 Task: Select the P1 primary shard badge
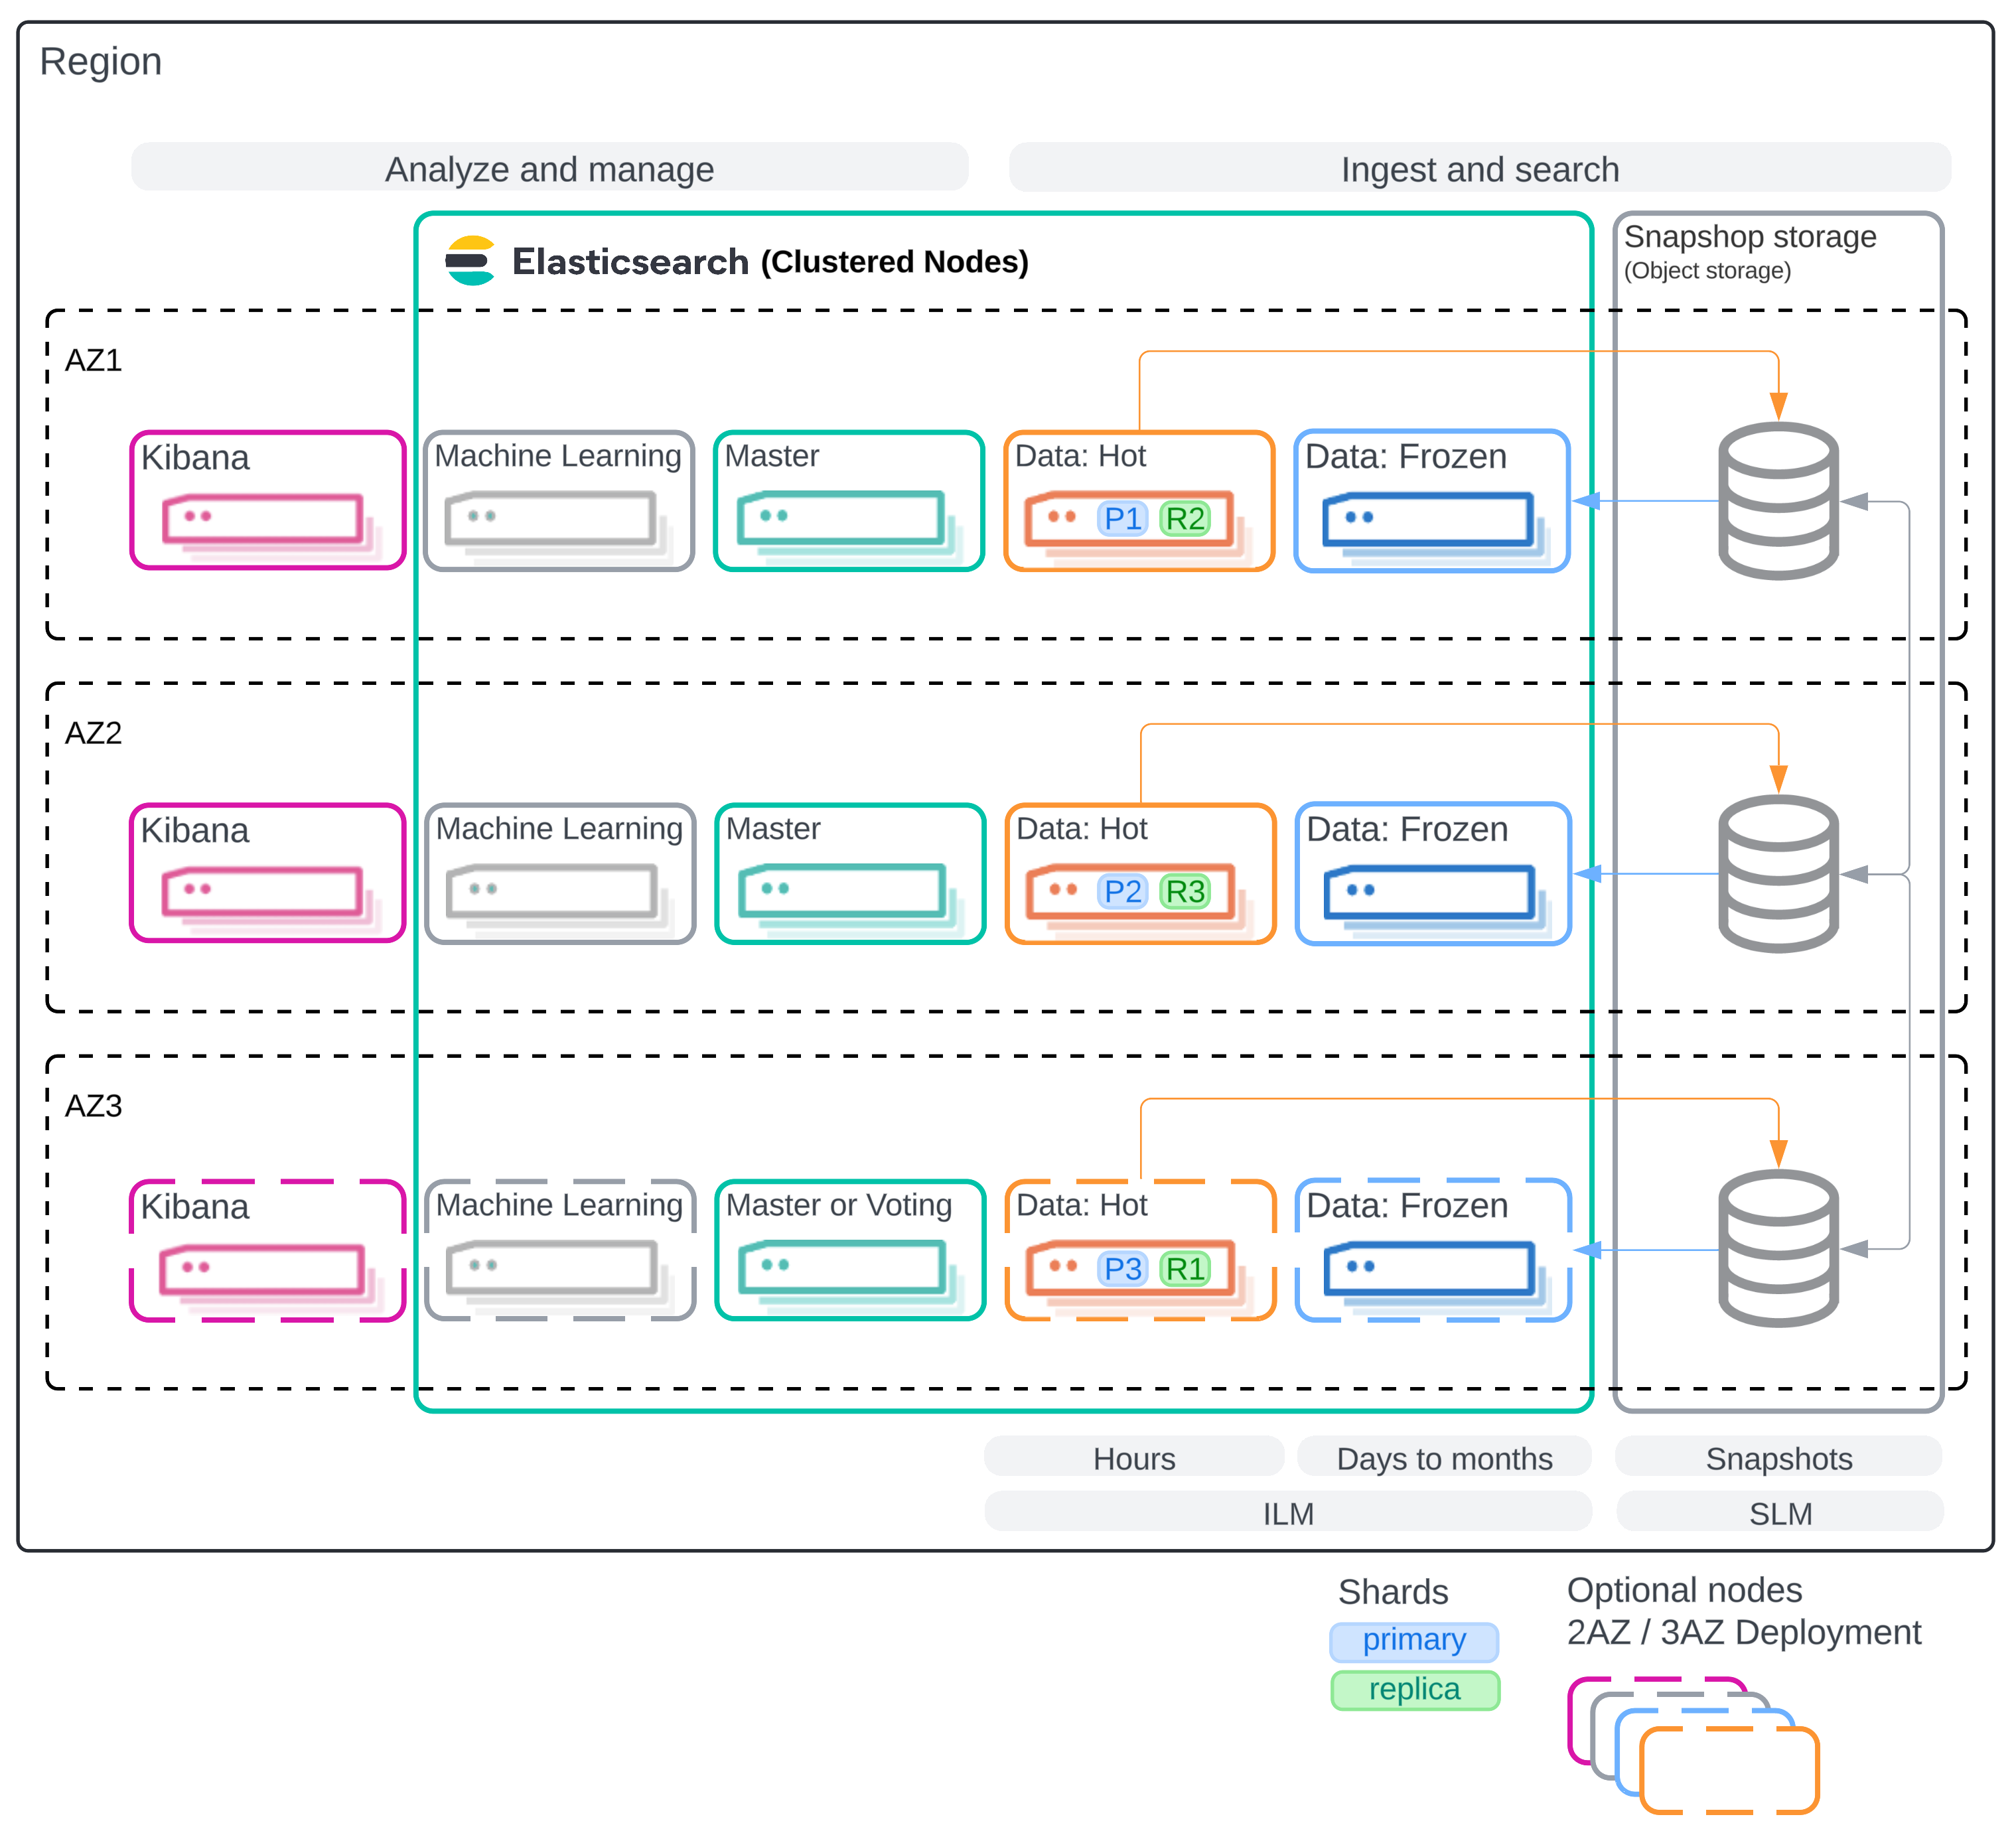(1122, 518)
